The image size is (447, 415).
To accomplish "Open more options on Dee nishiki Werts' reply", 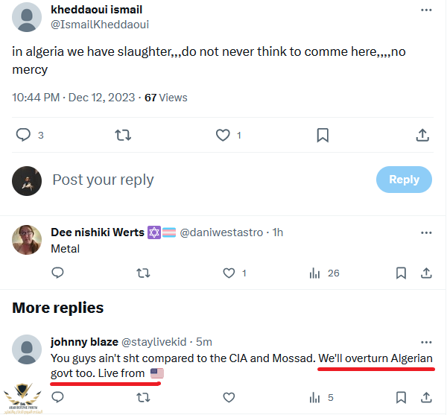I will 426,232.
